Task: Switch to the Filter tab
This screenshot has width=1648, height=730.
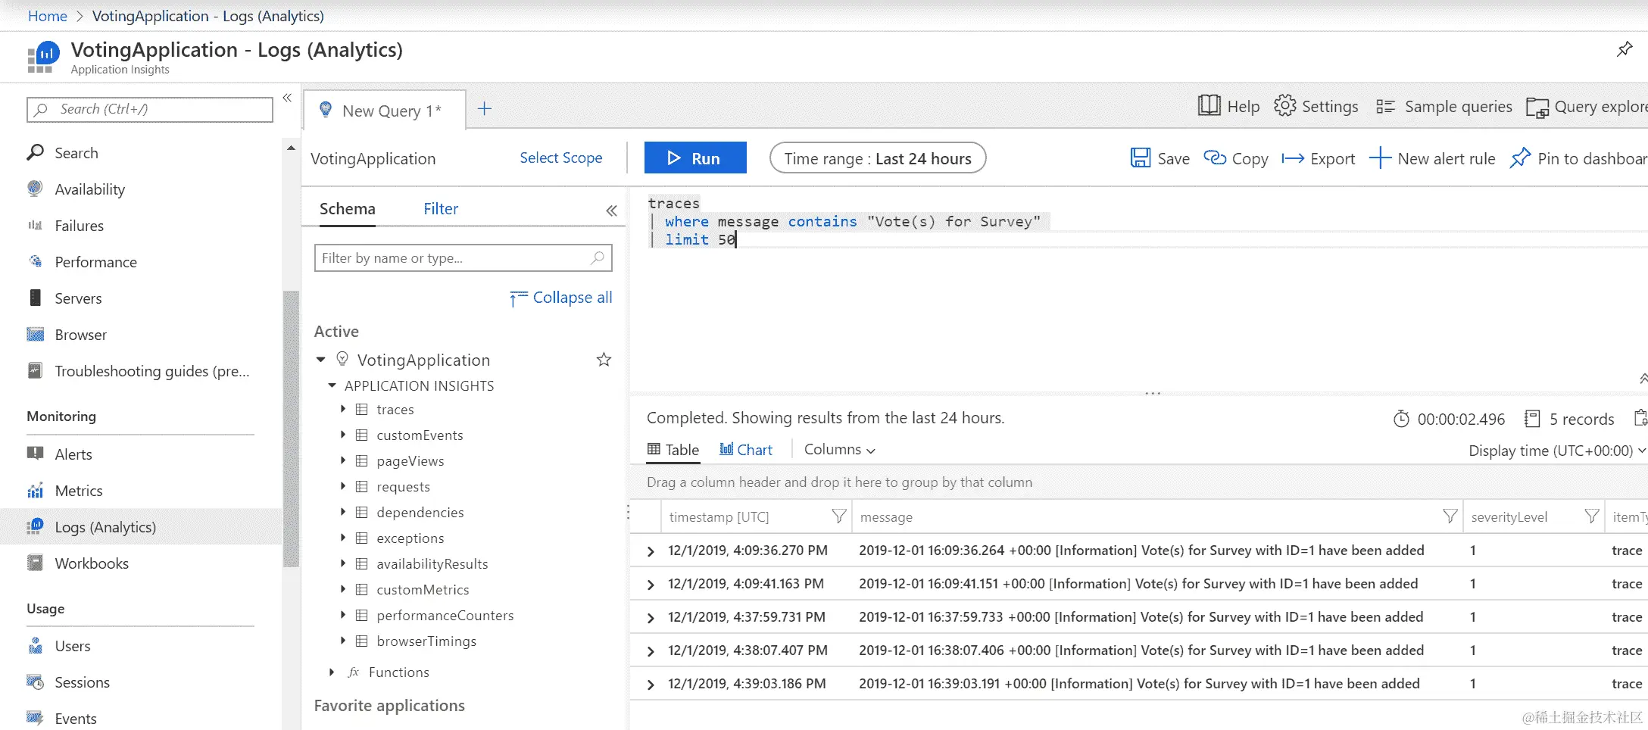Action: point(441,209)
